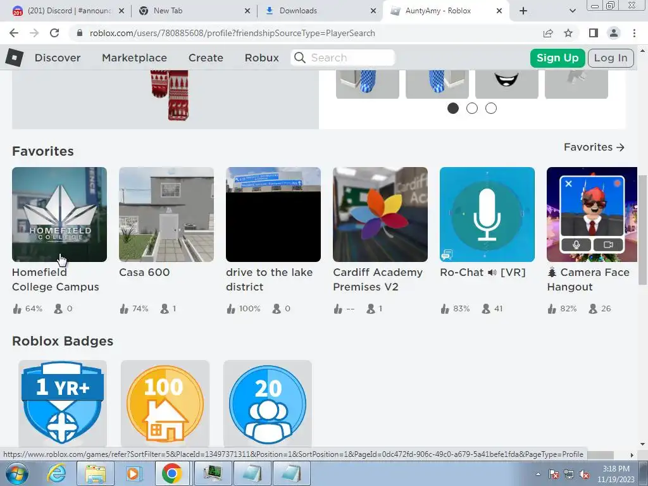Viewport: 648px width, 486px height.
Task: Click the 20 friendship badge
Action: (x=268, y=403)
